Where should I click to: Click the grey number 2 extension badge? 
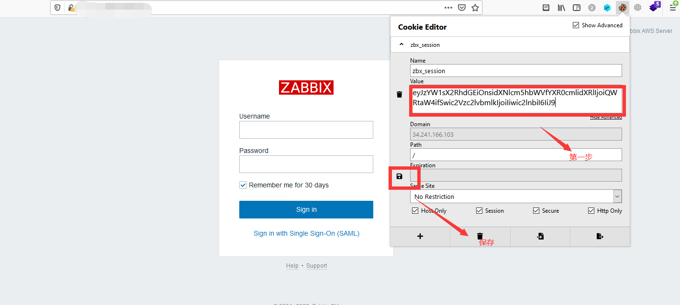592,8
